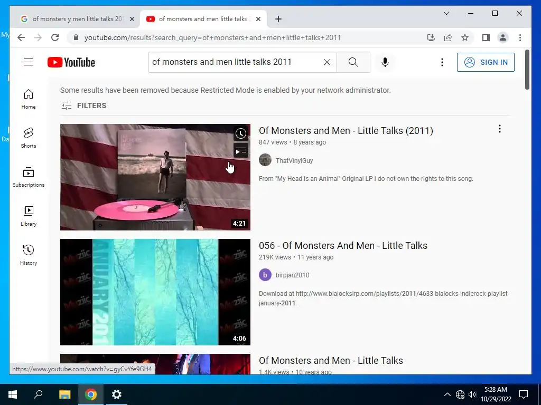Open the taskbar clock and date
The width and height of the screenshot is (541, 405).
(x=496, y=394)
